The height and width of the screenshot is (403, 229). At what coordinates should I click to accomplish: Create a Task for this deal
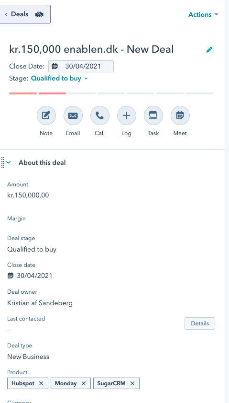point(153,115)
